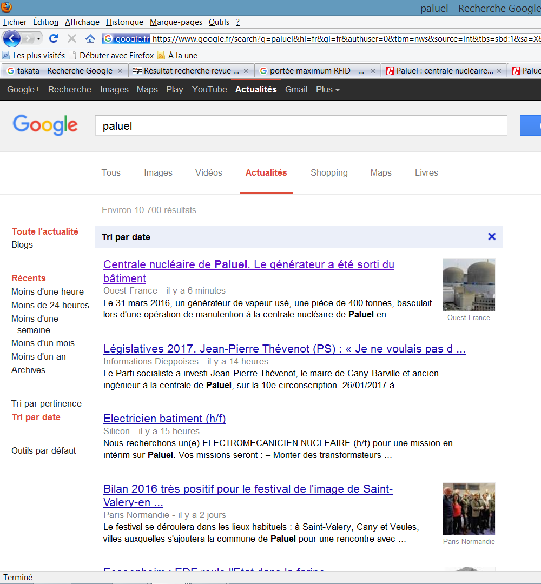The height and width of the screenshot is (584, 541).
Task: Click the Firefox icon in title bar
Action: coord(6,6)
